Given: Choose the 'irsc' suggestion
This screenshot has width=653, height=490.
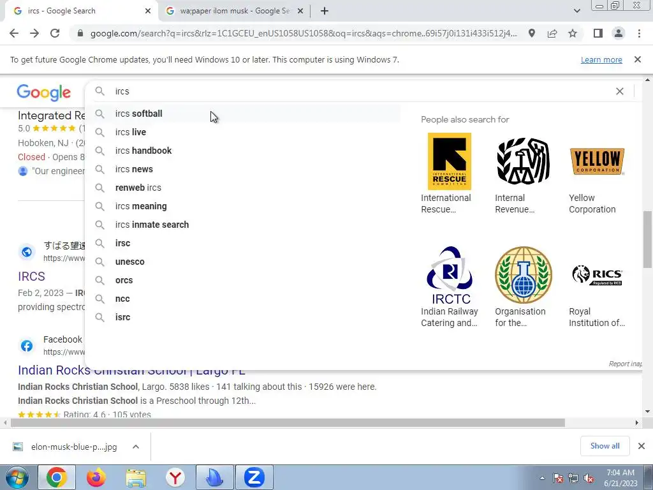Looking at the screenshot, I should click(x=243, y=243).
